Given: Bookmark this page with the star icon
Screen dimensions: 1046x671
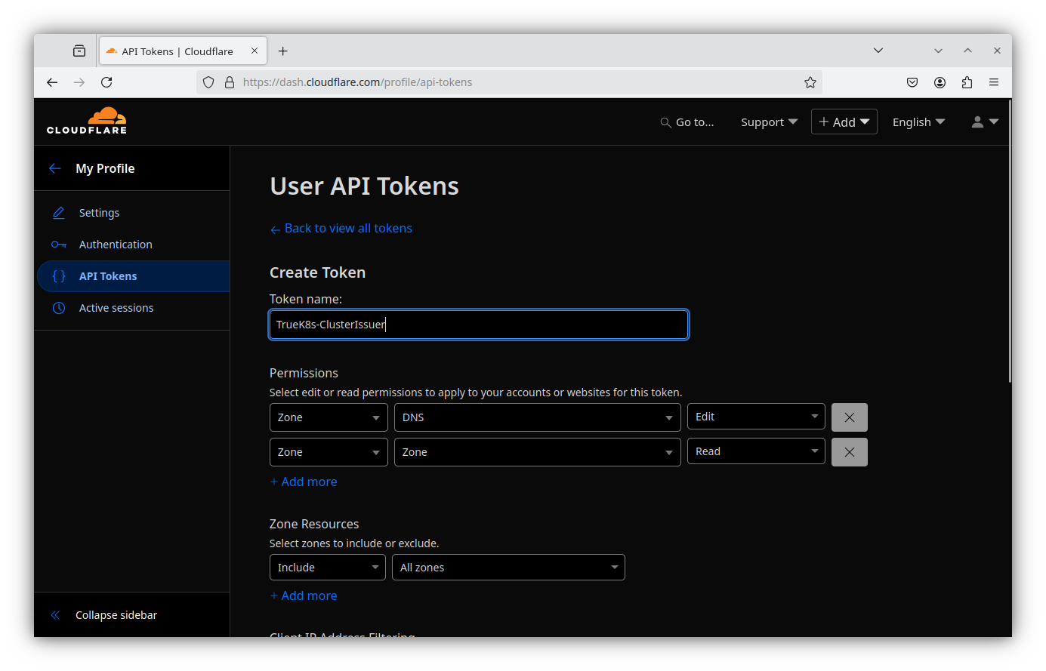Looking at the screenshot, I should click(810, 82).
